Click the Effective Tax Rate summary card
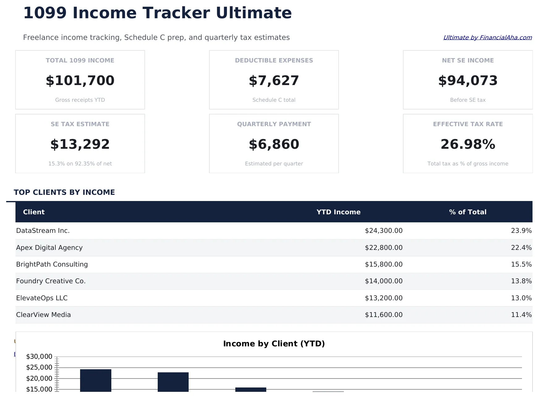 pos(468,143)
